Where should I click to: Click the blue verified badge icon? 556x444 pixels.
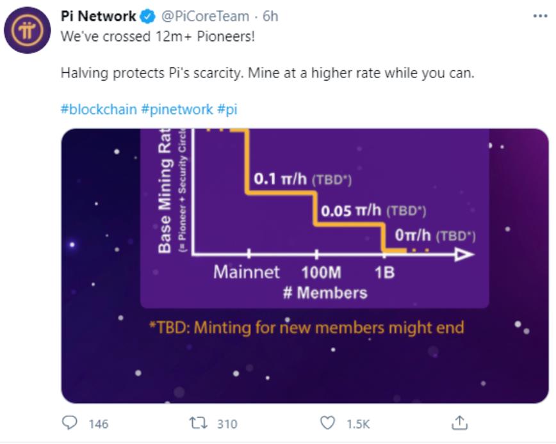pos(147,16)
